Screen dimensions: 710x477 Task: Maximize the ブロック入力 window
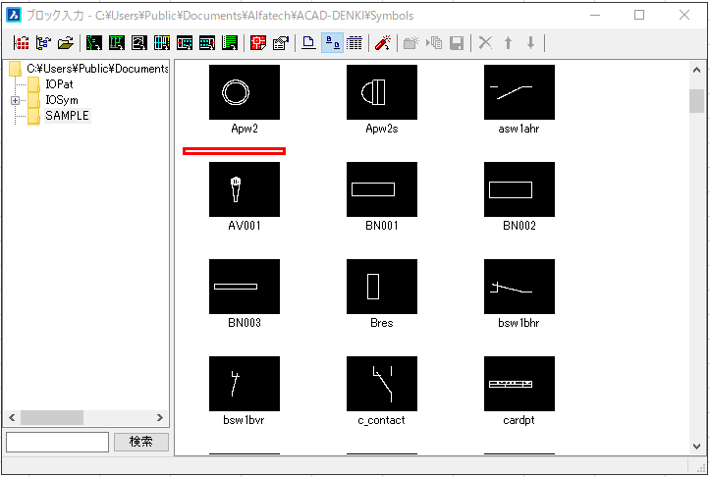[x=639, y=15]
